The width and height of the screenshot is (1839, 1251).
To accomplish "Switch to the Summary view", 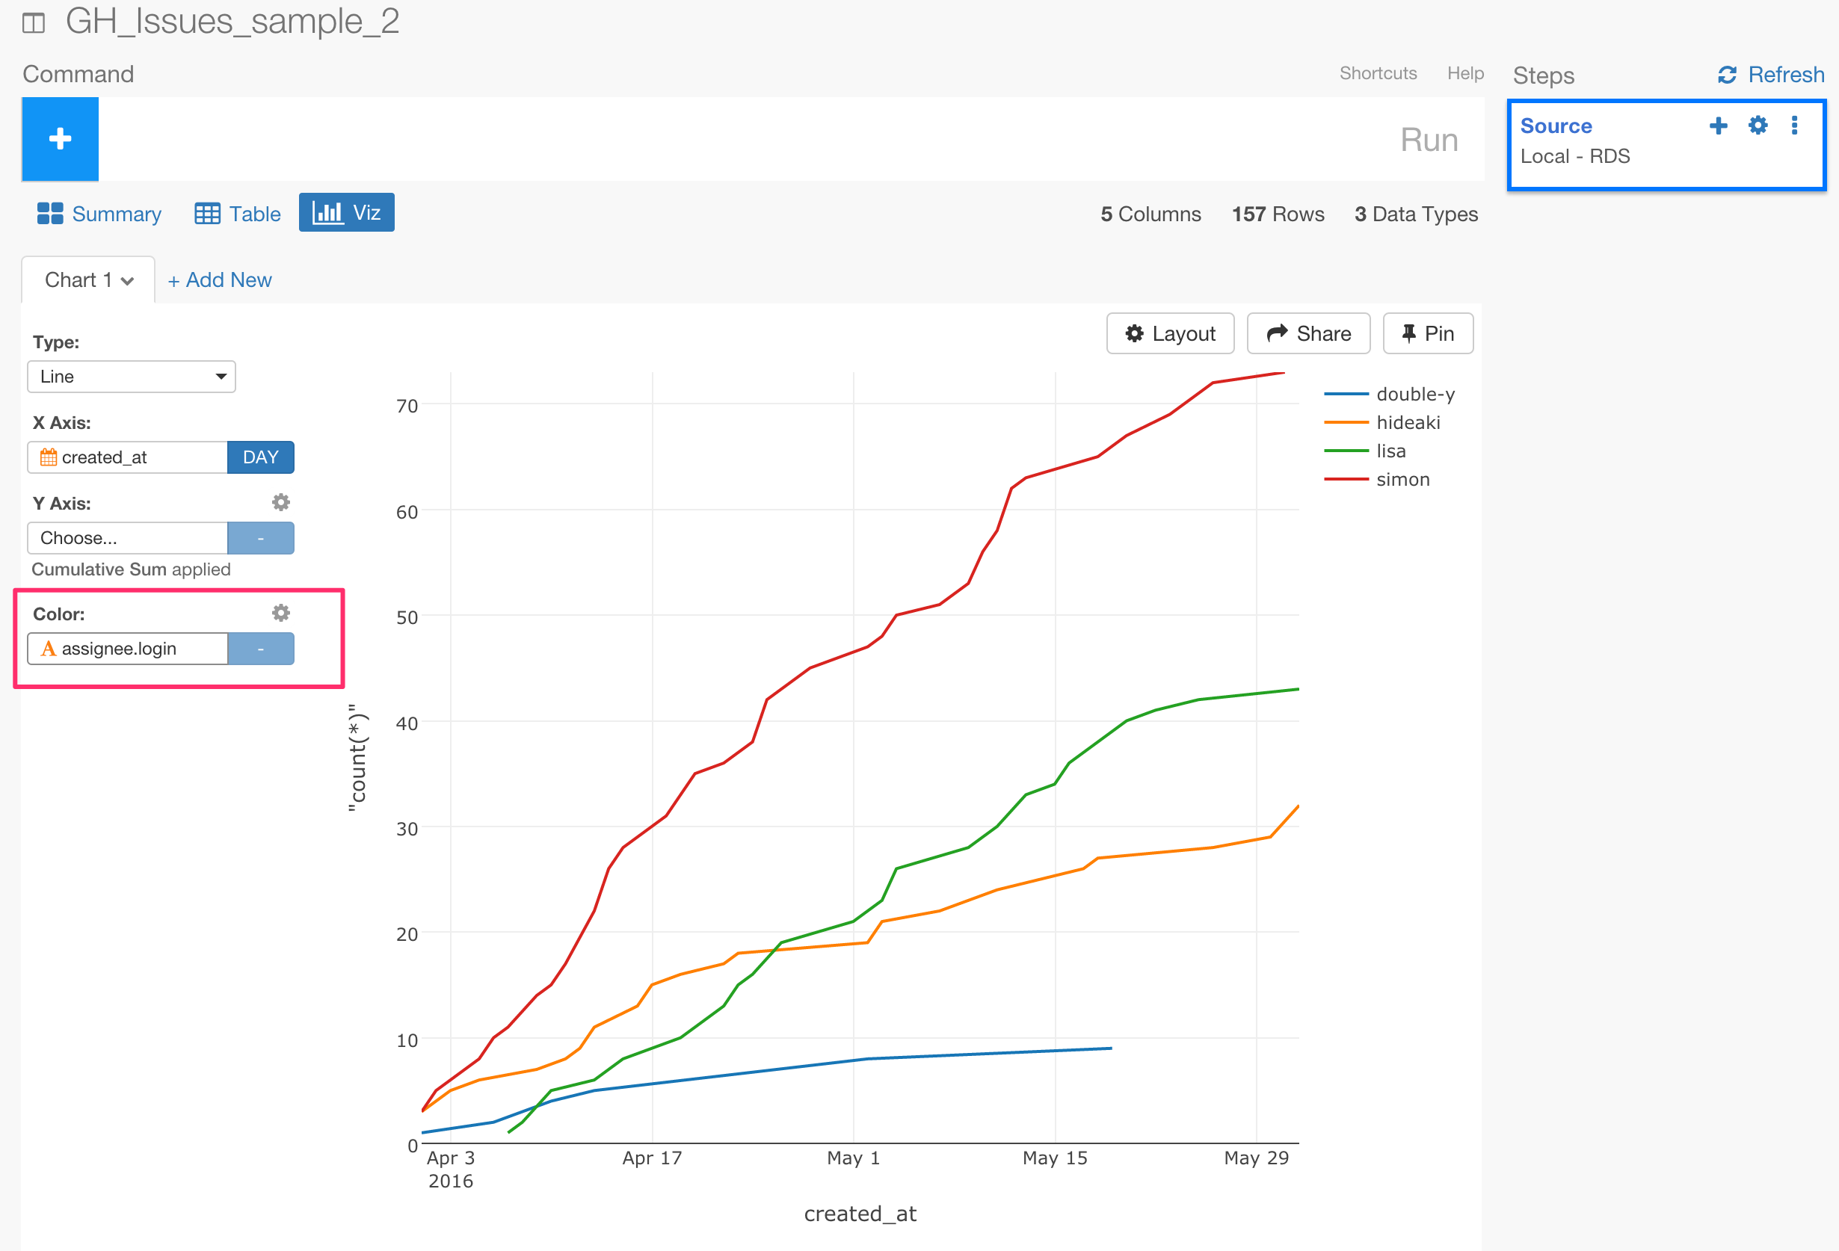I will 99,214.
